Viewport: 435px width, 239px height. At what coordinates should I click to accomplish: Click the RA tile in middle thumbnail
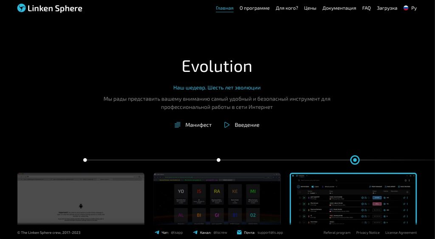tap(217, 194)
